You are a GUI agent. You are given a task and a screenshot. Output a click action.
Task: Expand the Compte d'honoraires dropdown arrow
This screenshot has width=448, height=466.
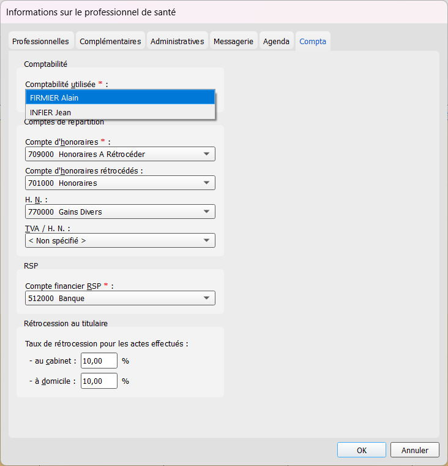[x=206, y=154]
